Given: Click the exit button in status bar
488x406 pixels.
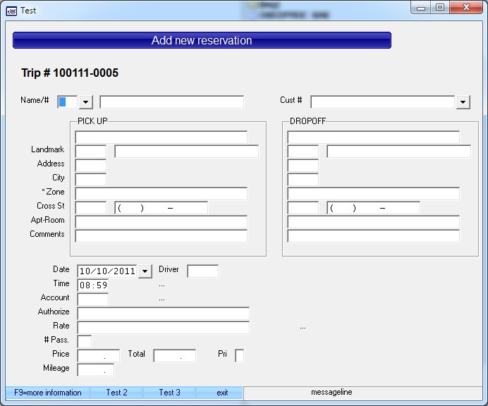Looking at the screenshot, I should click(222, 393).
